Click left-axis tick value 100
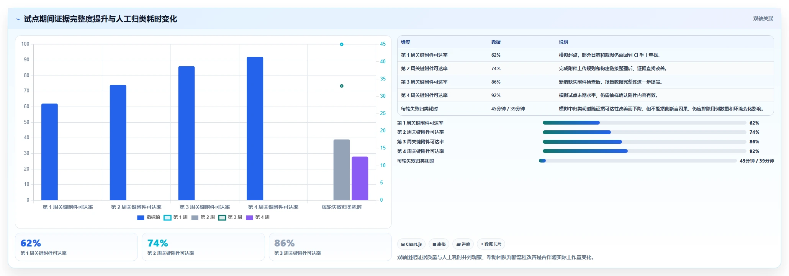This screenshot has width=789, height=276. (x=25, y=44)
